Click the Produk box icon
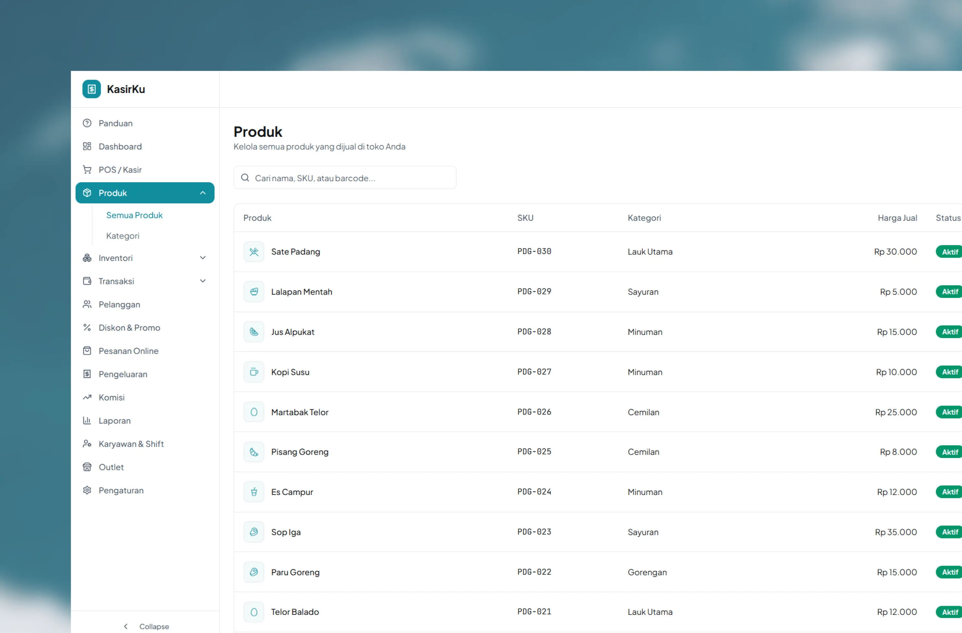Screen dimensions: 962x633 [87, 193]
